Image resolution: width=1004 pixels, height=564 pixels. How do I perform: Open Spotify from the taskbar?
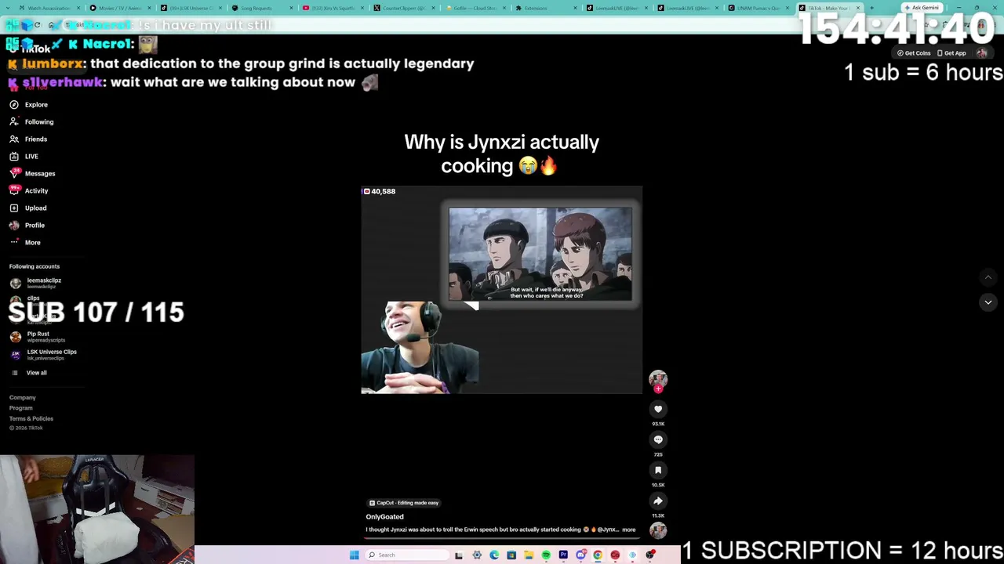546,555
